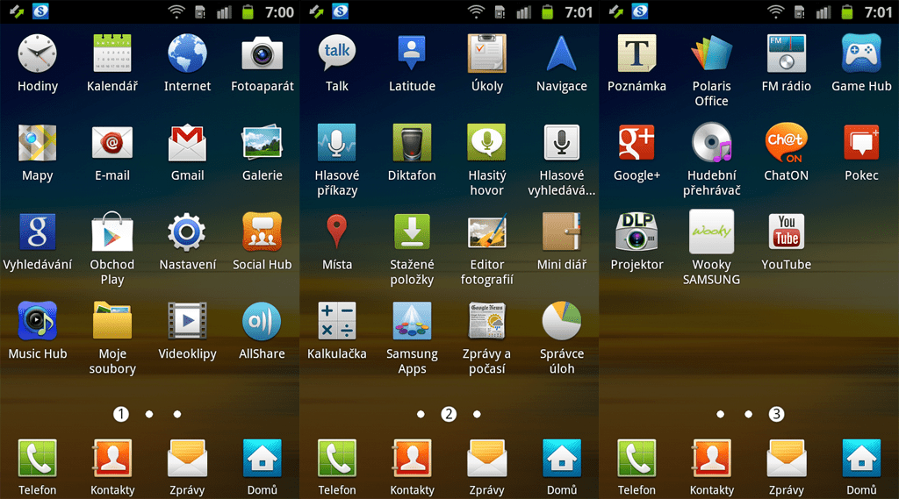Tap battery indicator in second screen
Viewport: 899px width, 499px height.
pyautogui.click(x=548, y=11)
